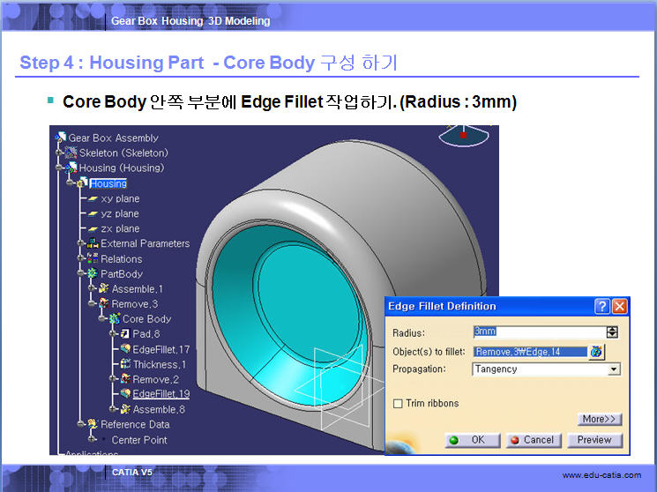Click the OK button
This screenshot has width=657, height=492.
[467, 440]
